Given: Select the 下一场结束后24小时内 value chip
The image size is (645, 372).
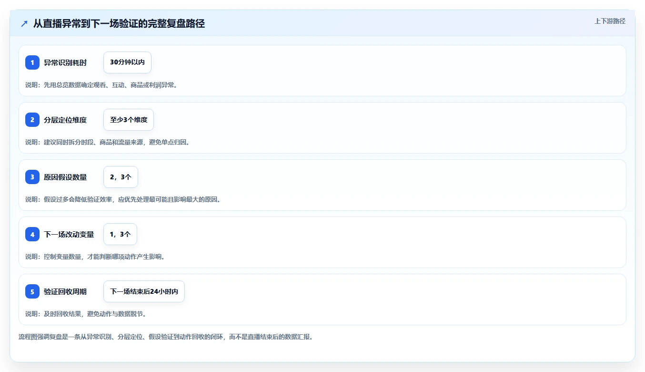Looking at the screenshot, I should point(144,291).
